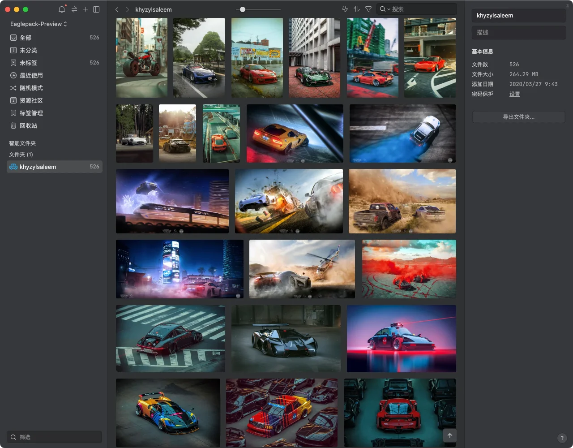Open 最近使用 recent items
The image size is (573, 448).
(x=55, y=75)
